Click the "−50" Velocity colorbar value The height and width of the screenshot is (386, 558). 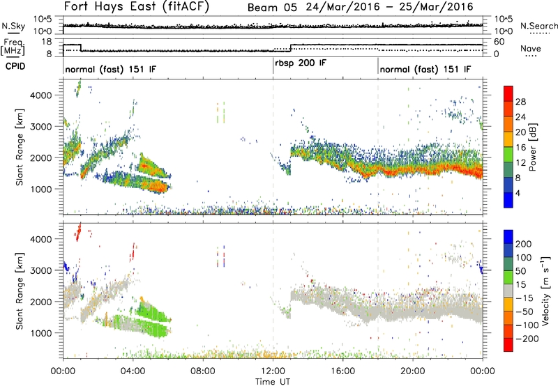524,311
